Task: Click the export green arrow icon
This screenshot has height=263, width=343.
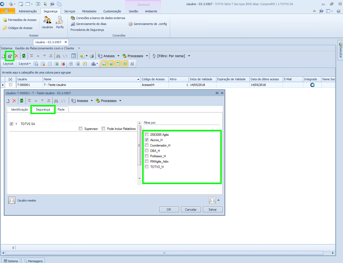Action: (82, 56)
